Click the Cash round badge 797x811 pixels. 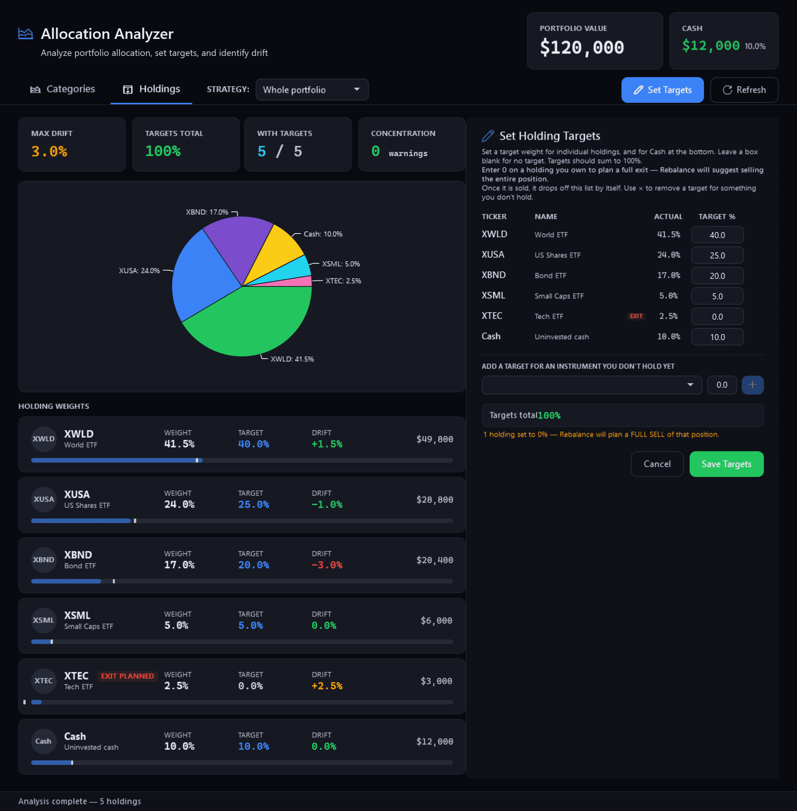(x=44, y=741)
